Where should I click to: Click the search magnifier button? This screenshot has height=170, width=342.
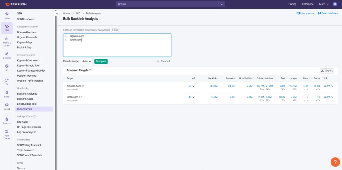point(222,4)
